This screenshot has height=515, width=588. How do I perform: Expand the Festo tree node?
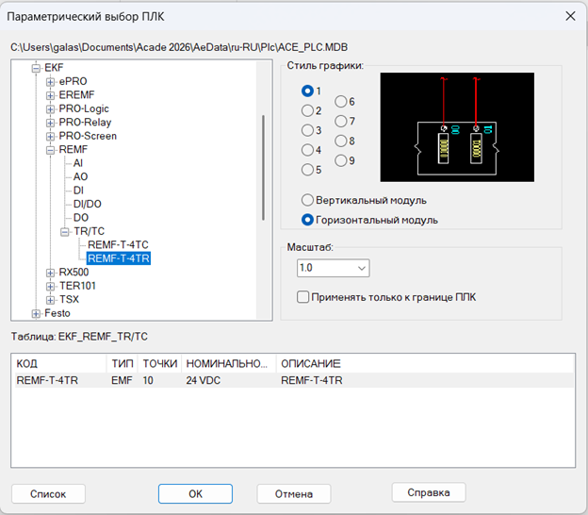36,314
